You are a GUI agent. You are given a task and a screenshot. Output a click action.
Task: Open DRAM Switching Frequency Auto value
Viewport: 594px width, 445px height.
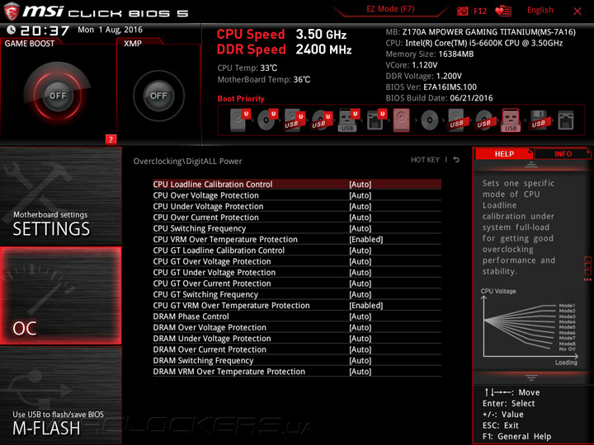click(361, 361)
